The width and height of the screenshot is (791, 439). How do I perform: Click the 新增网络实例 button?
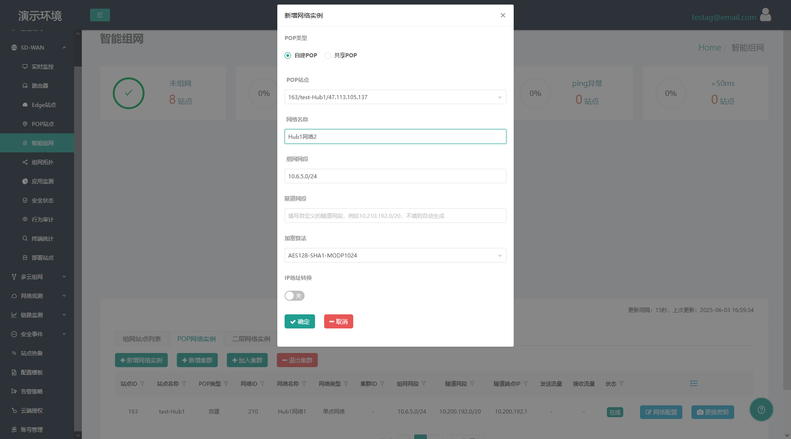tap(141, 360)
